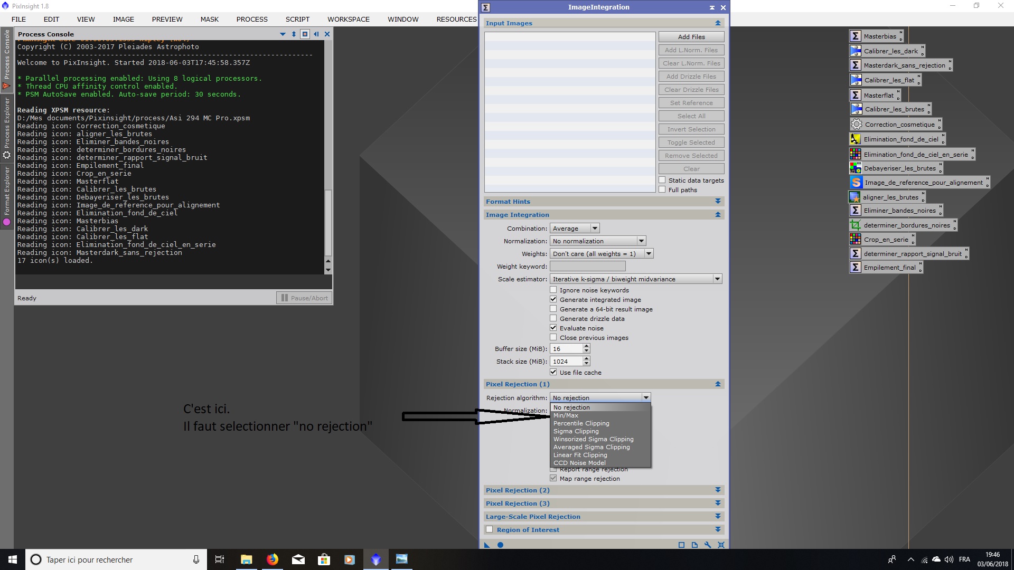
Task: Click the Buffer size input field
Action: (566, 349)
